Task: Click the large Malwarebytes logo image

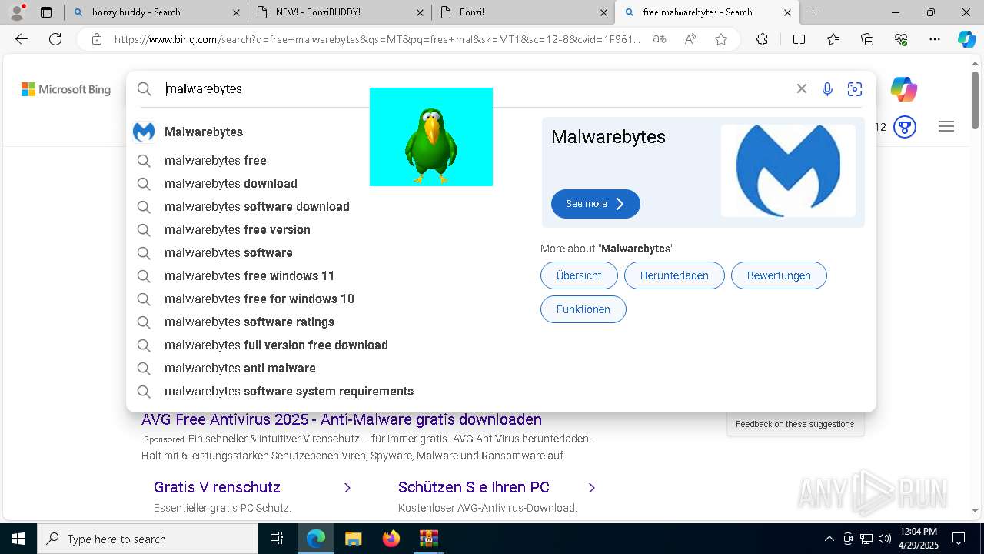Action: point(788,171)
